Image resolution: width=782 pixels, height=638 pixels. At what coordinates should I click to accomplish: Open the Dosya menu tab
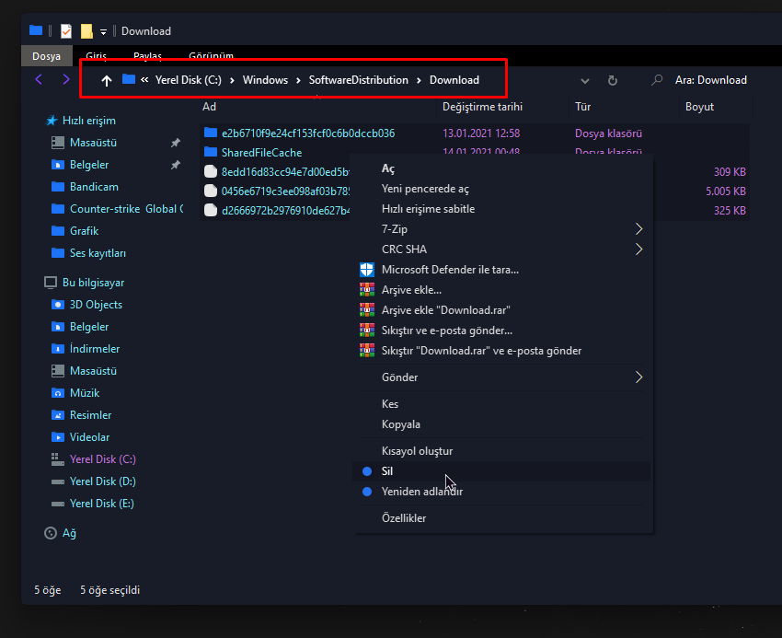(x=46, y=56)
